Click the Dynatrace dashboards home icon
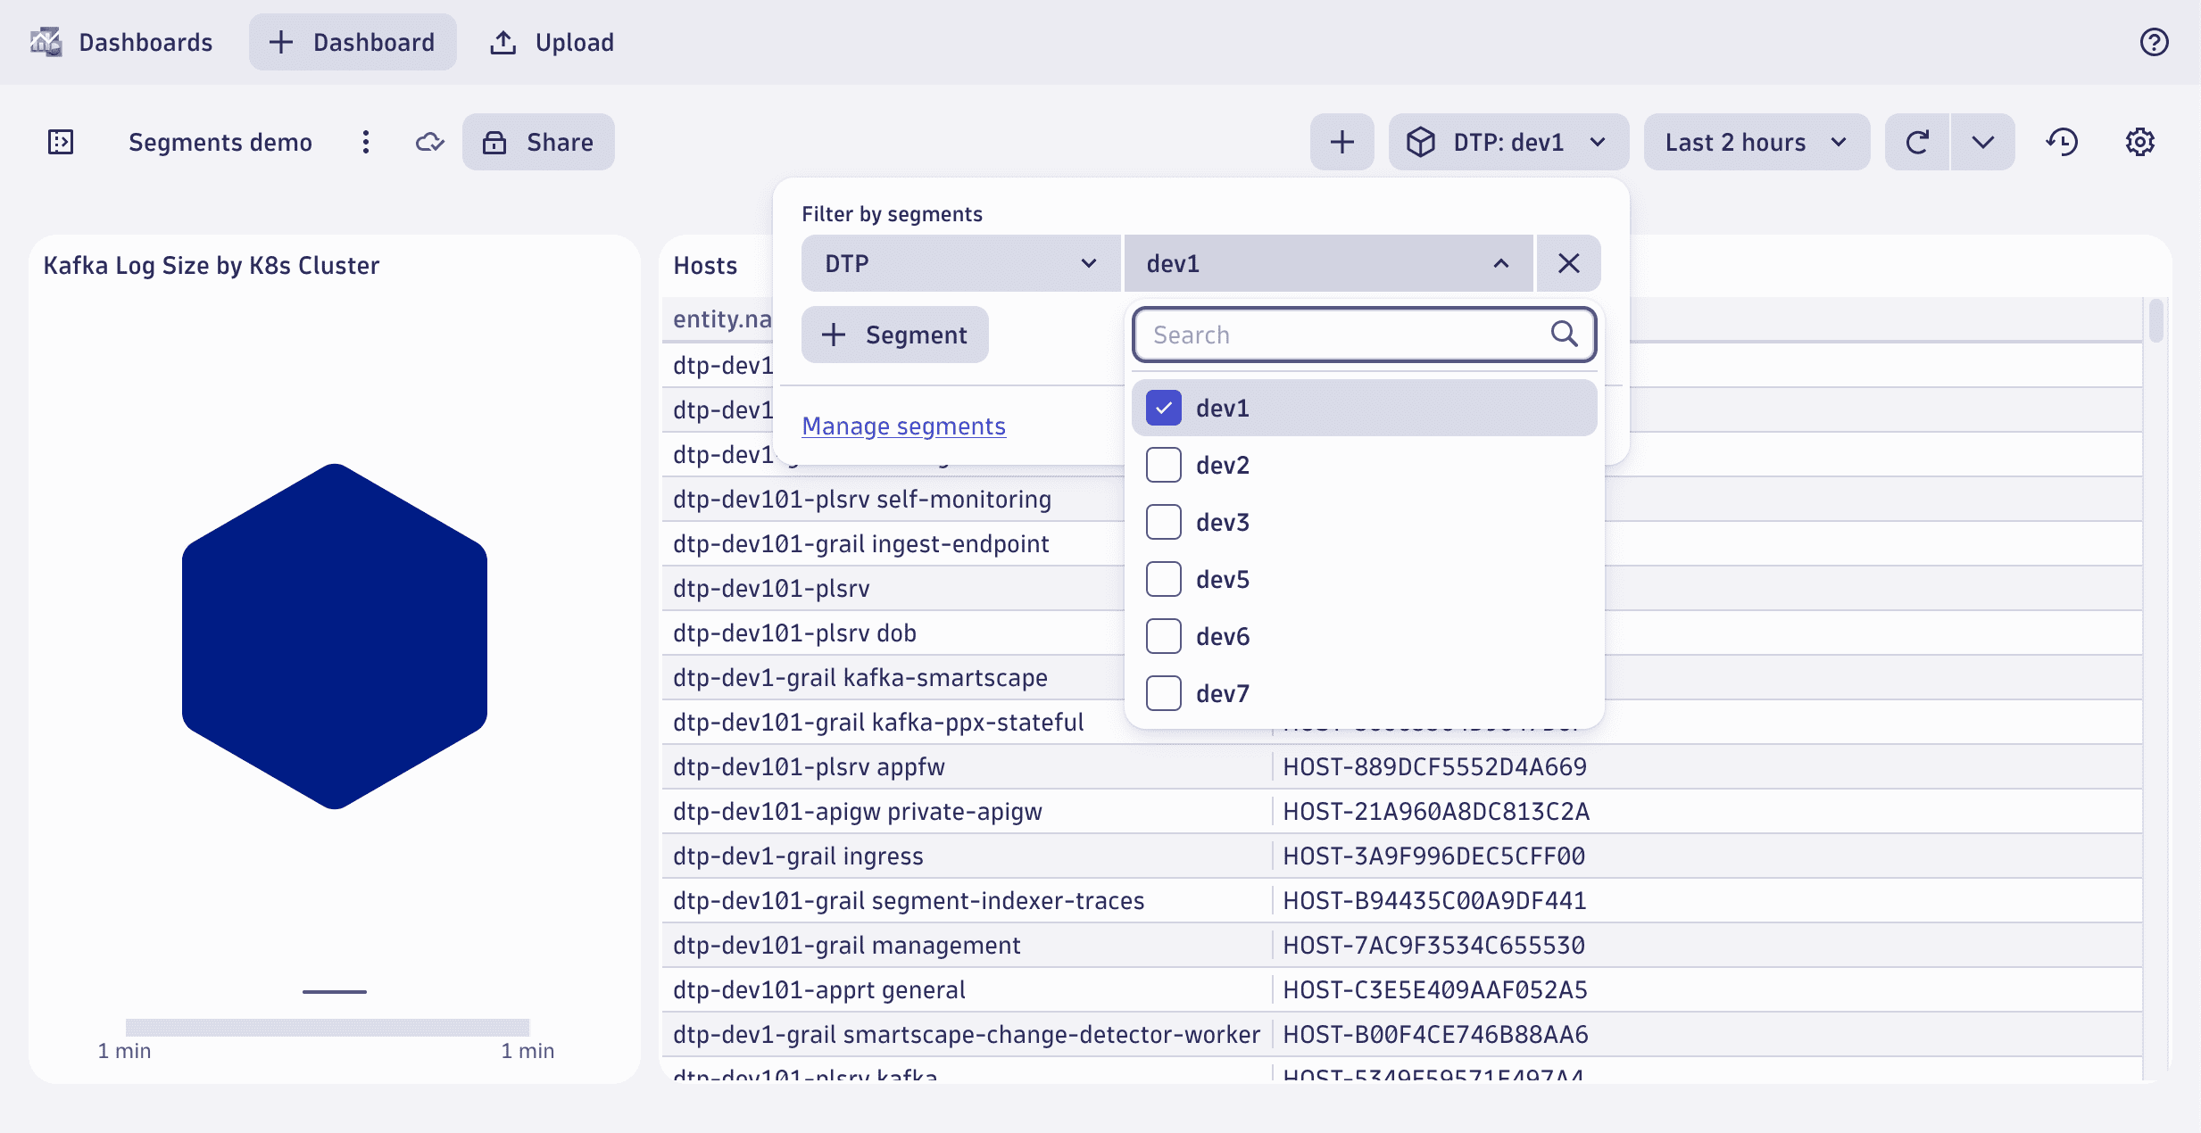The height and width of the screenshot is (1133, 2201). [46, 40]
